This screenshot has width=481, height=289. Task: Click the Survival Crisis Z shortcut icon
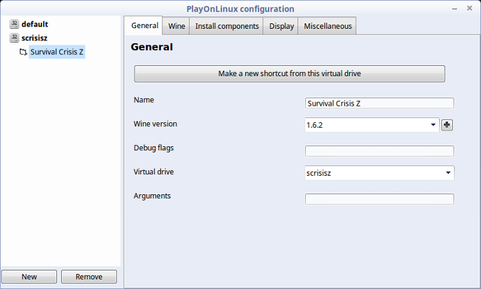click(x=23, y=52)
